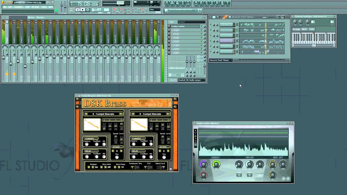Select the Orchestral 1 channel button
This screenshot has width=347, height=195.
coord(226,41)
